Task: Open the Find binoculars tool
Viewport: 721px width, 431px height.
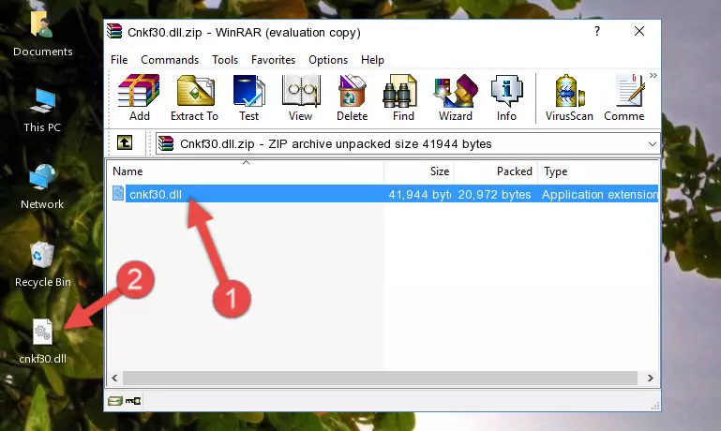Action: click(403, 97)
